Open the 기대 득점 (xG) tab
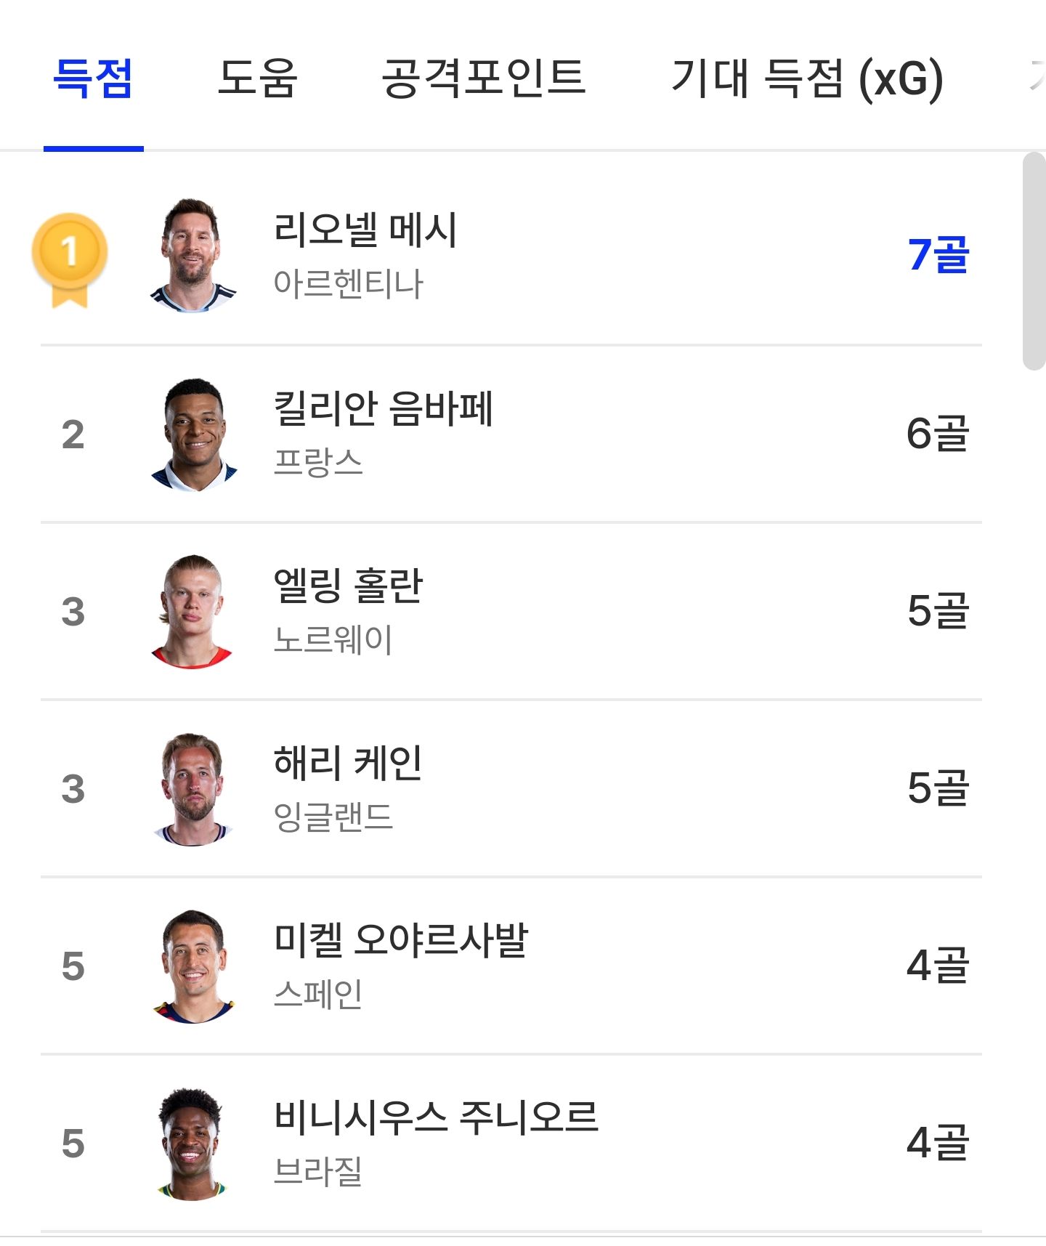1046x1246 pixels. [807, 78]
